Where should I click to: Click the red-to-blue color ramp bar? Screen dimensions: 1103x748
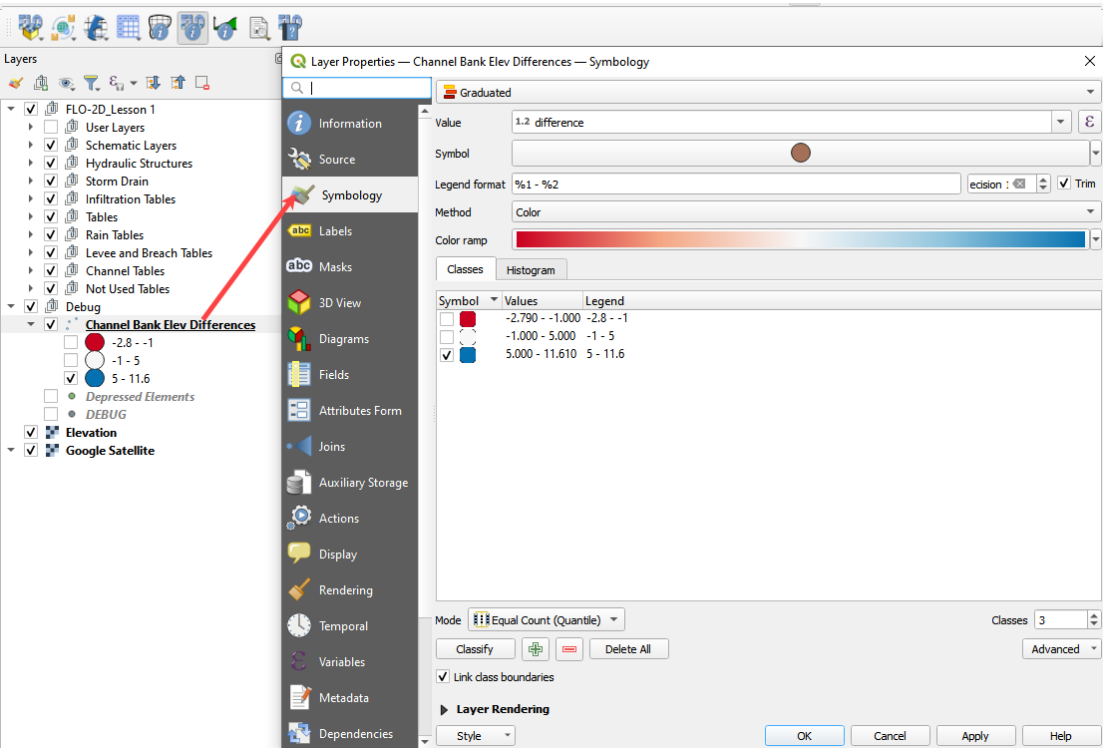tap(799, 239)
